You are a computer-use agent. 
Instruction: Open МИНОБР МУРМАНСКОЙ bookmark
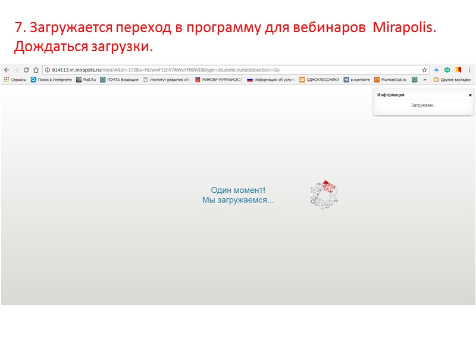pos(218,80)
